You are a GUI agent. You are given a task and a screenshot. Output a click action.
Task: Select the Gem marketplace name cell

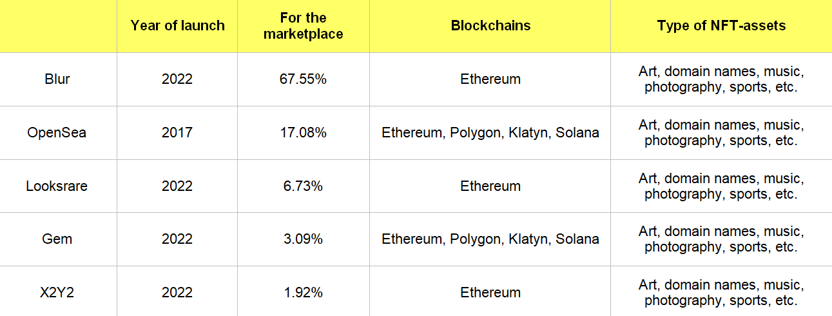(57, 239)
